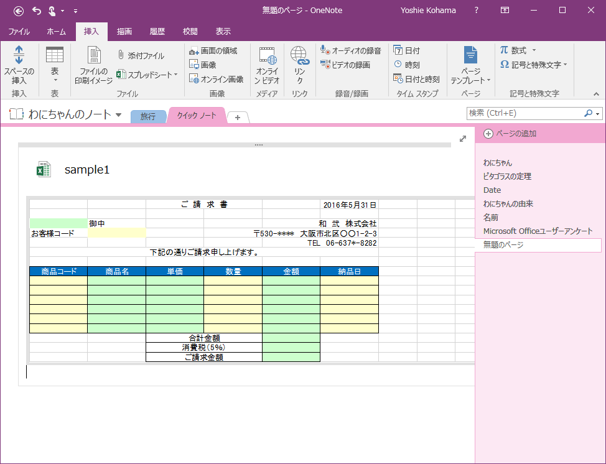Select the 挿入 ribbon tab
The image size is (606, 464).
[91, 32]
